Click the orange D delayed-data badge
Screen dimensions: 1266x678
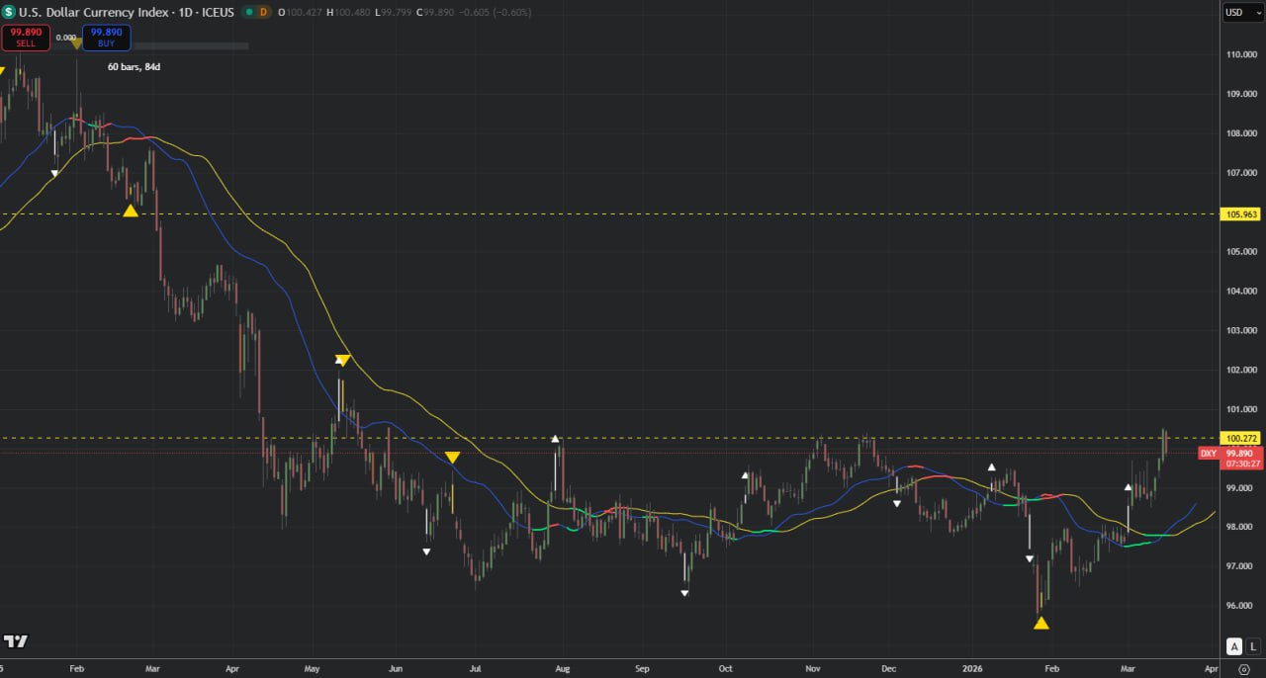pyautogui.click(x=263, y=12)
